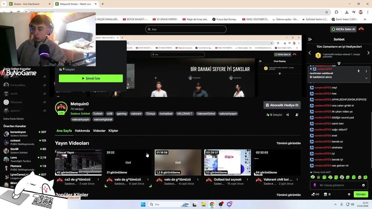Click the purple microphone icon in chat
Viewport: 372px width, 209px height.
pos(315,185)
